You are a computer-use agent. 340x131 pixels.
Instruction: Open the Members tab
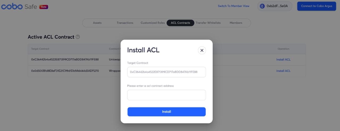236,23
